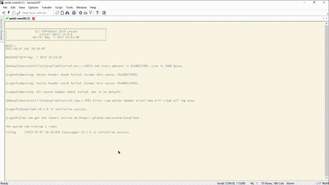
Task: Click the Paste clipboard icon
Action: pyautogui.click(x=62, y=13)
